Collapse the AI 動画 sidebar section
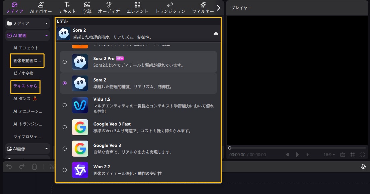Viewport: 370px width, 194px height. [x=46, y=35]
